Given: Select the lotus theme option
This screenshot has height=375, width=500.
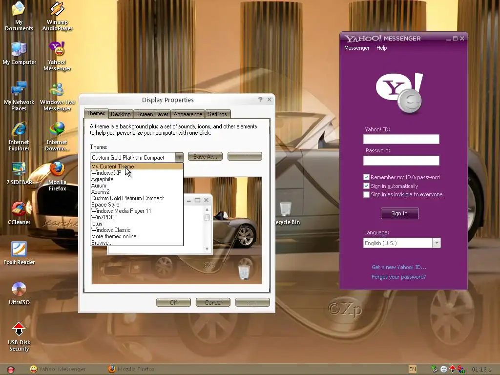Looking at the screenshot, I should (137, 224).
